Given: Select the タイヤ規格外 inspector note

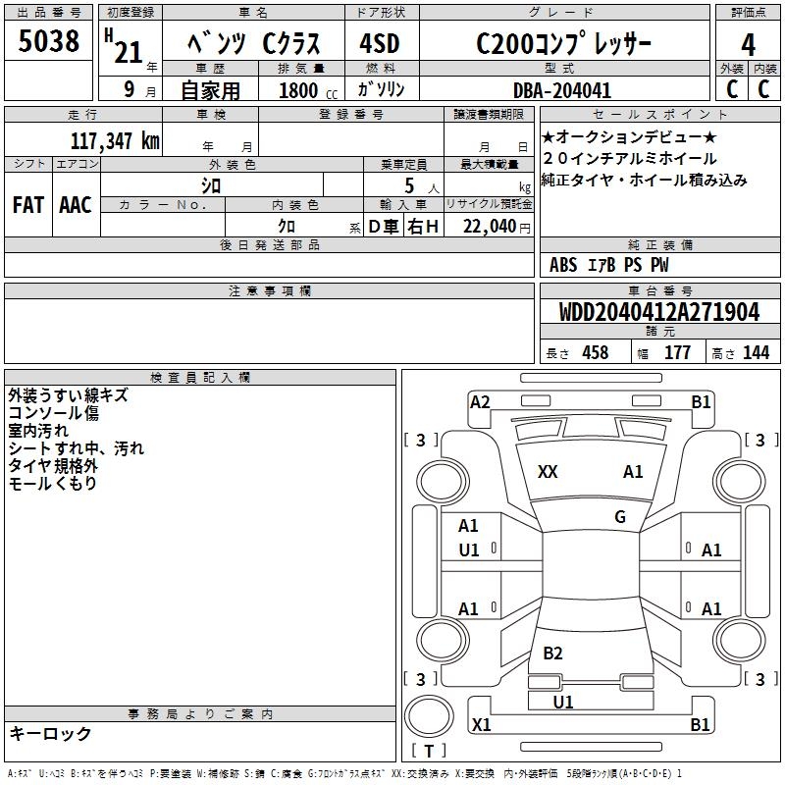Looking at the screenshot, I should tap(53, 466).
